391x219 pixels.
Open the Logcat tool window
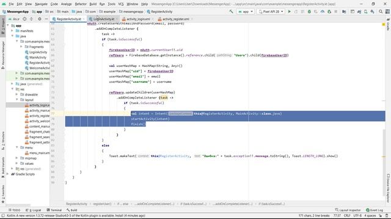(x=34, y=210)
